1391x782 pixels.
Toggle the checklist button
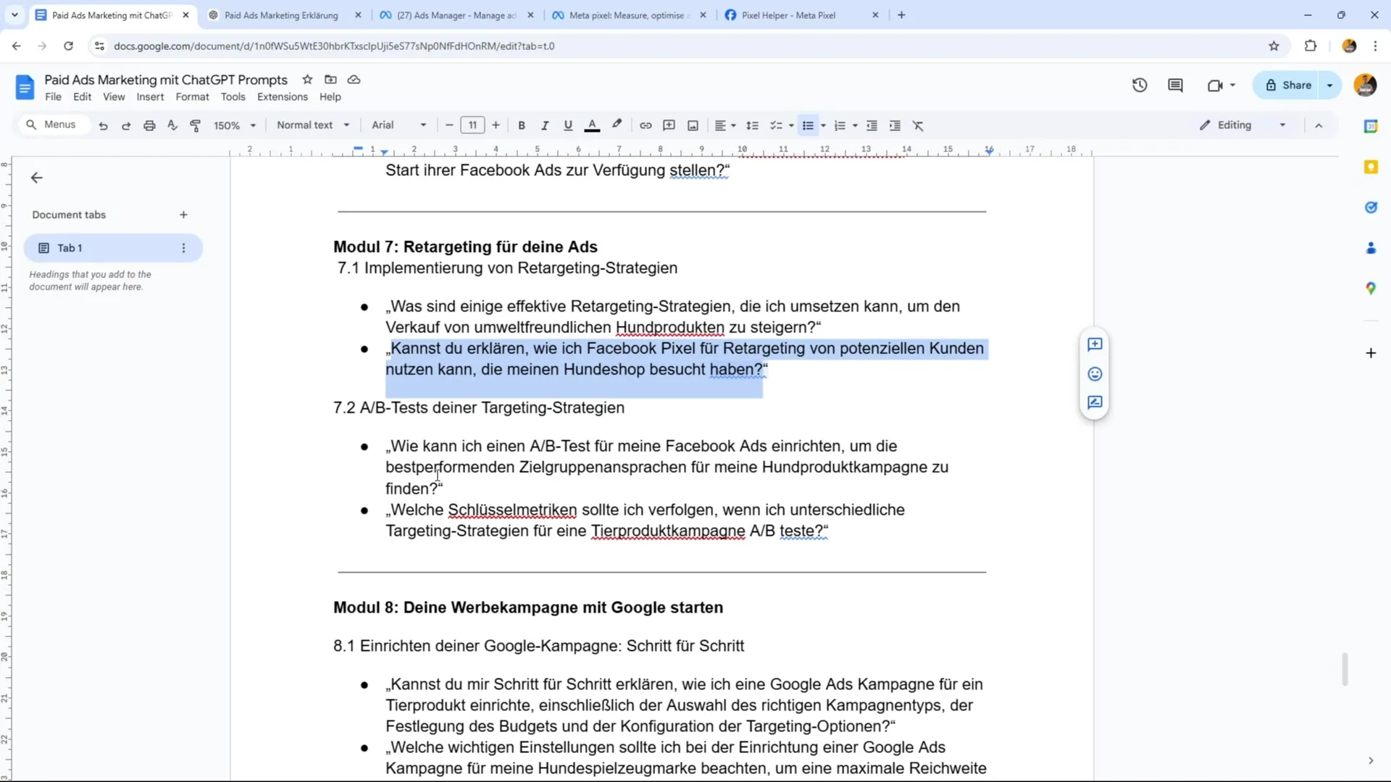[776, 125]
